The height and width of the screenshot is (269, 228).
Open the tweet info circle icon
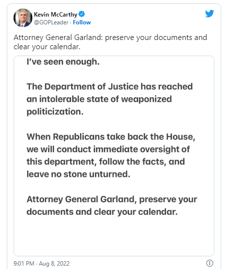coord(209,263)
